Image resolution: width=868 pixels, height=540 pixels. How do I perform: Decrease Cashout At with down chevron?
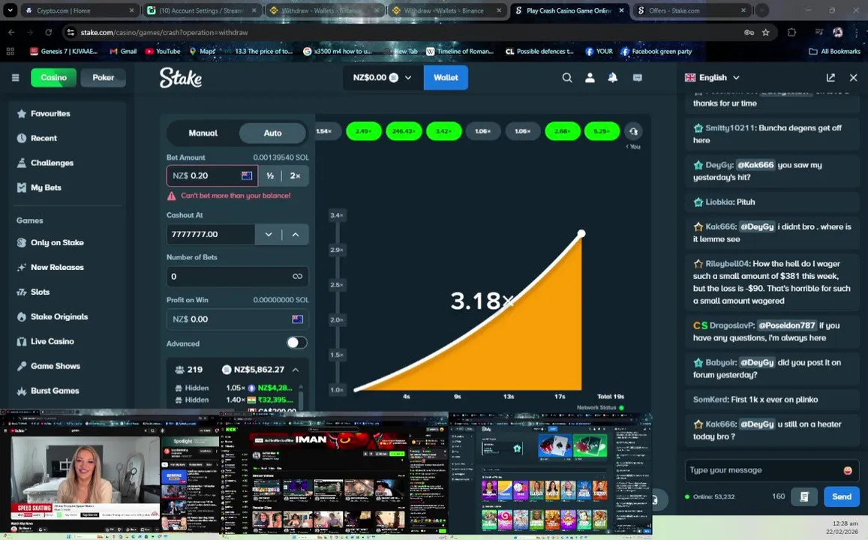(x=269, y=235)
